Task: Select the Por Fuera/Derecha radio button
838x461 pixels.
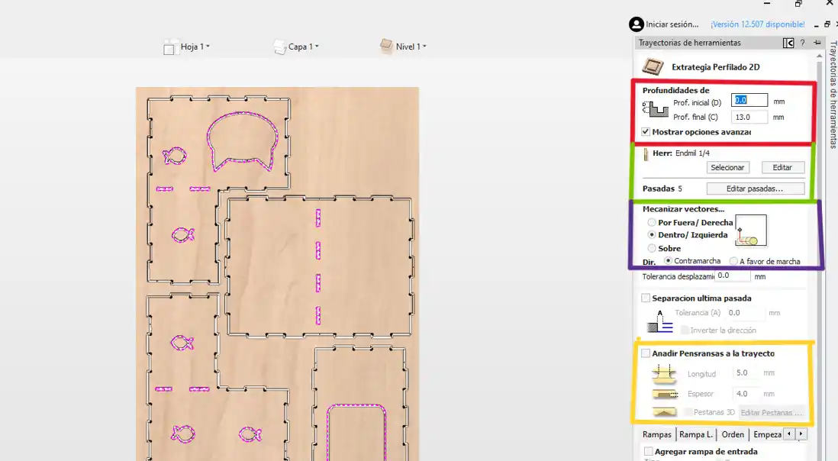Action: (650, 222)
